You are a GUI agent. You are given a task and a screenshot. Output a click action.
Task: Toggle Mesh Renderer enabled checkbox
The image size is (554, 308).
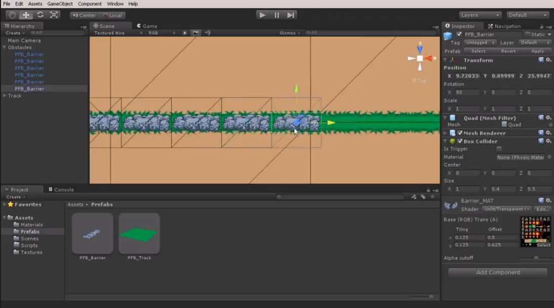coord(460,133)
